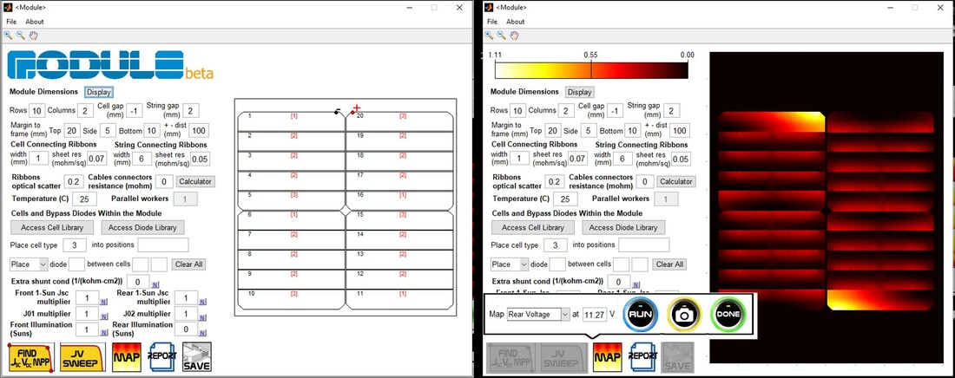
Task: Click N icon beside J01 multiplier
Action: [105, 316]
